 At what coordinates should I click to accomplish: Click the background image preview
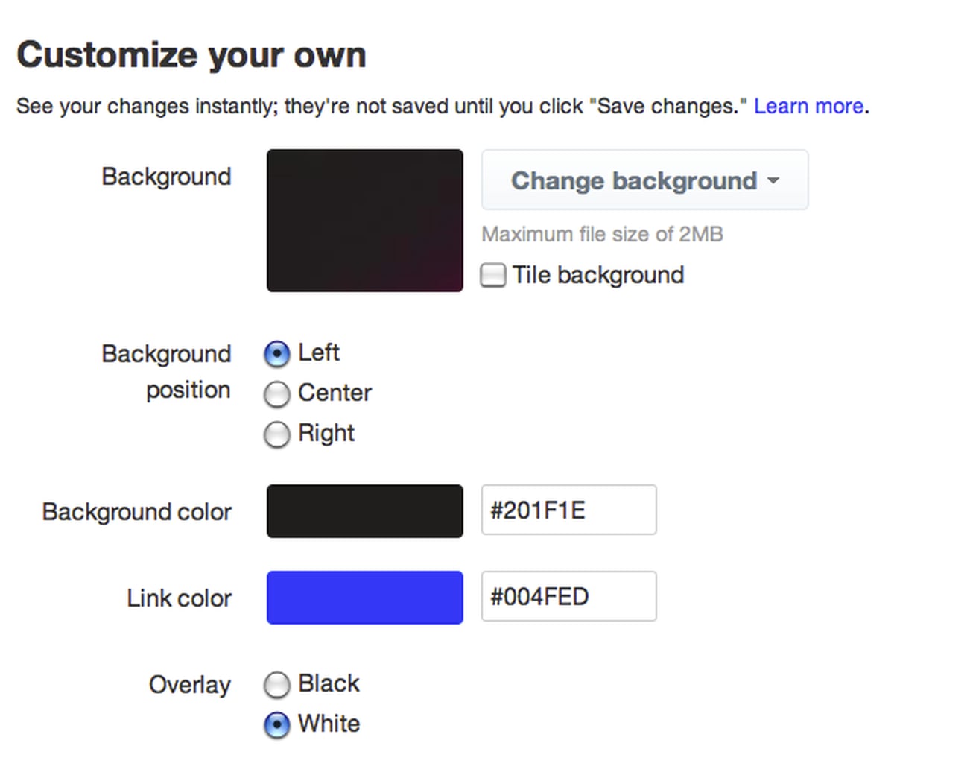click(x=364, y=220)
